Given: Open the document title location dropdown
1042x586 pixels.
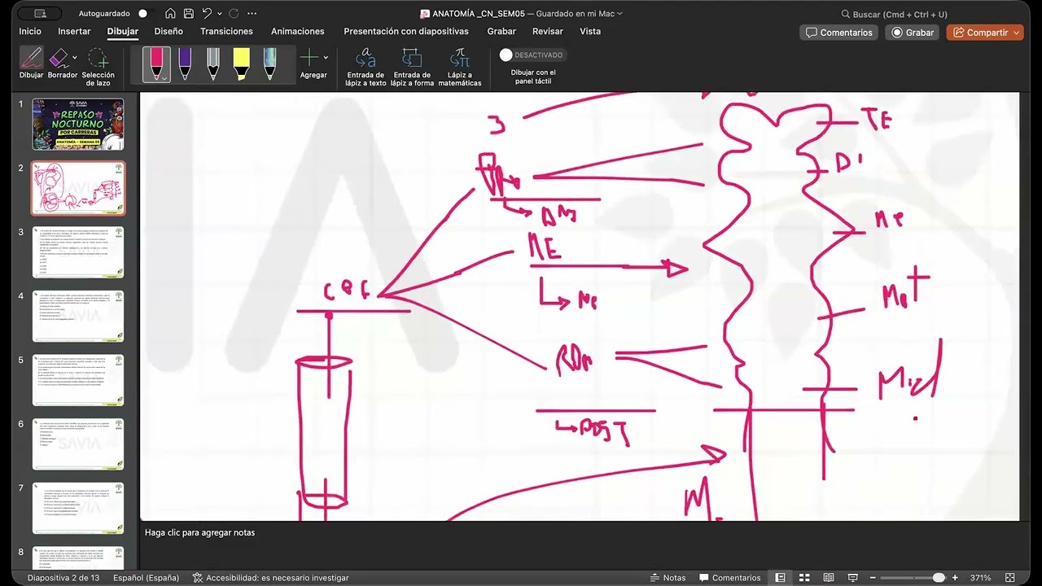Looking at the screenshot, I should [x=620, y=13].
